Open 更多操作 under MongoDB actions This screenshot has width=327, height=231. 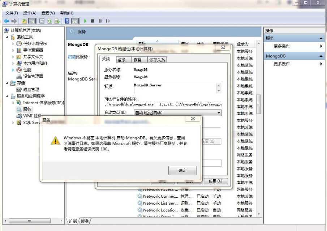pos(282,64)
